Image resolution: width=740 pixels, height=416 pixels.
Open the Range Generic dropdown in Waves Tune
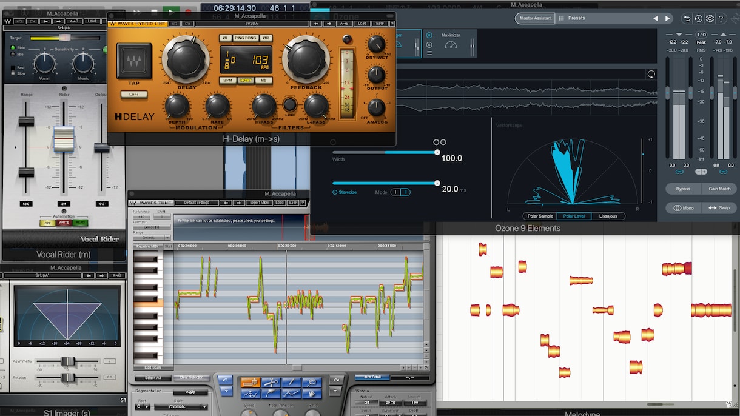click(152, 237)
